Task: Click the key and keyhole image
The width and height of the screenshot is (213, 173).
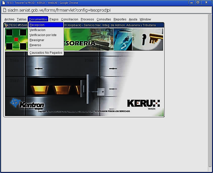Action: click(148, 39)
